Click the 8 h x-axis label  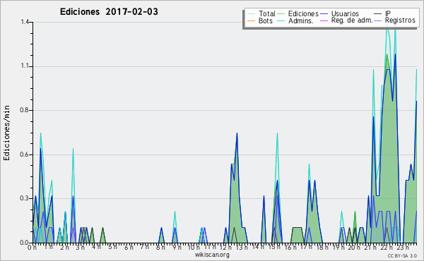tap(160, 248)
